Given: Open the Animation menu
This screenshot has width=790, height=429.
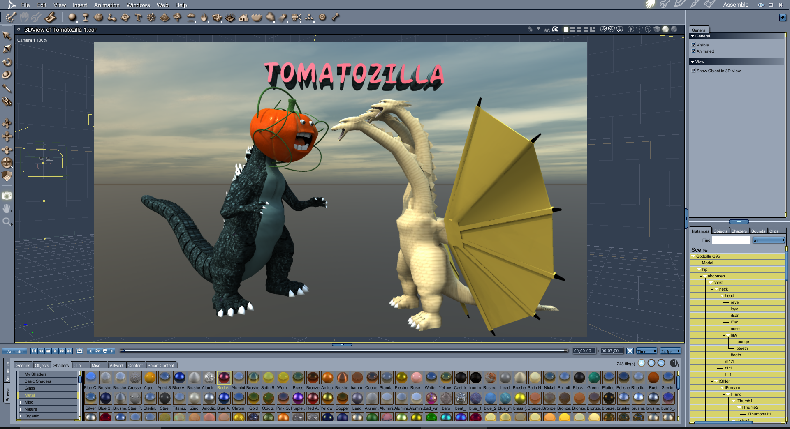Looking at the screenshot, I should (107, 5).
